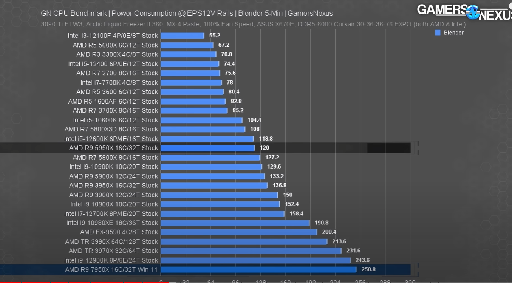Click the blue bar for AMD FX-9590

point(239,232)
